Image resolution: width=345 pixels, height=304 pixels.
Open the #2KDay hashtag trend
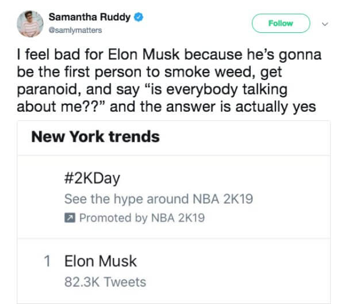pos(92,178)
